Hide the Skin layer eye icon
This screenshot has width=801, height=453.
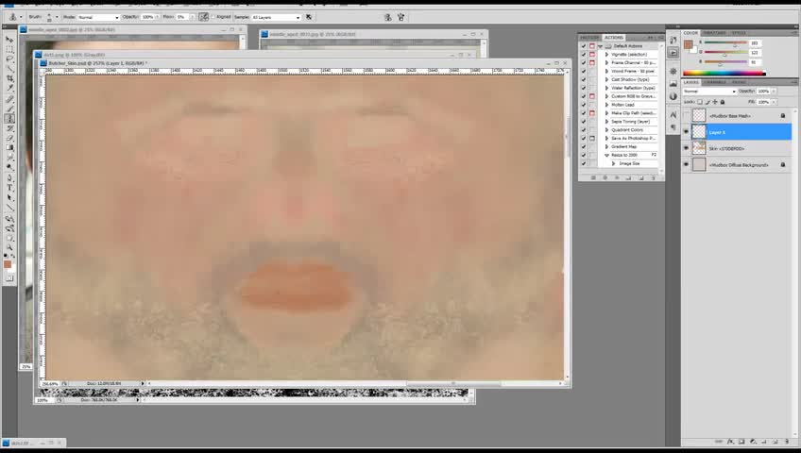click(686, 148)
